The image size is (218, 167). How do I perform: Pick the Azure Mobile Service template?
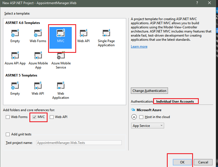[61, 60]
